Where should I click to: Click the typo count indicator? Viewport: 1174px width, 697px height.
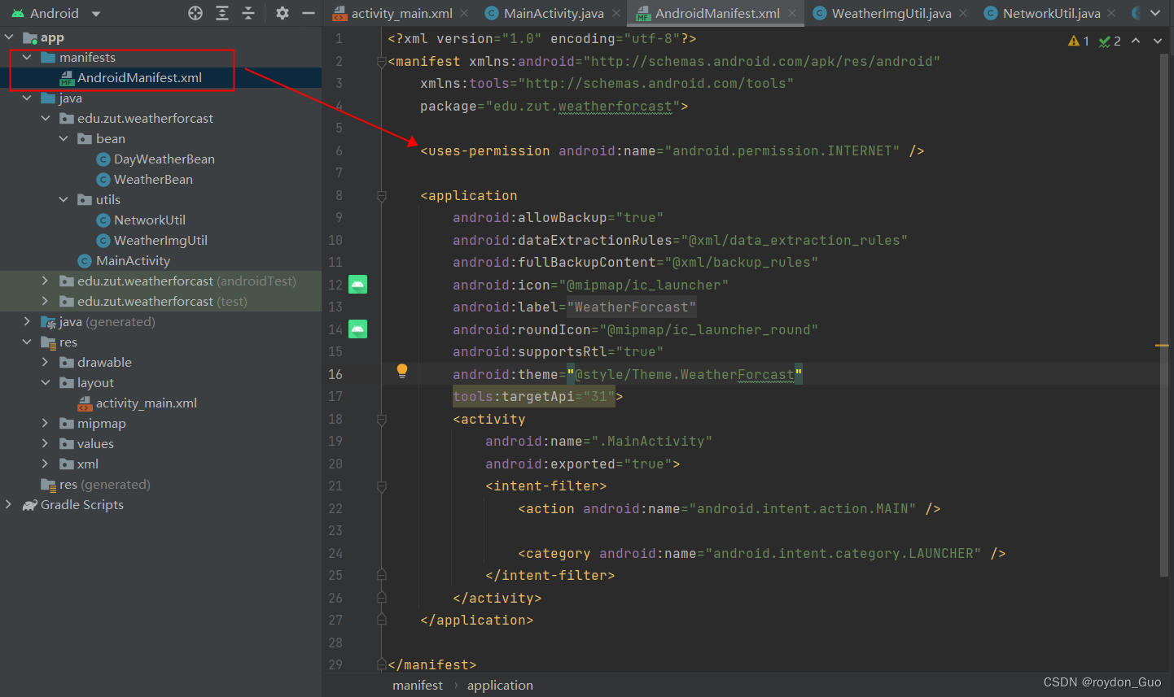pos(1110,41)
